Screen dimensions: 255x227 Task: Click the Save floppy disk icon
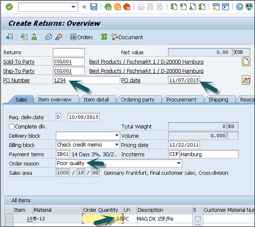coord(93,7)
